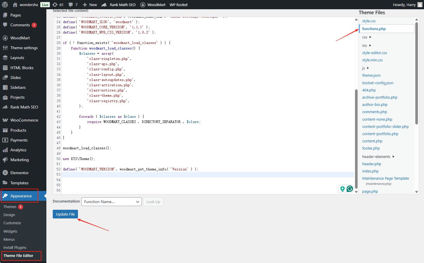
Task: Click the user avatar next to Howdy, Harry
Action: (420, 5)
